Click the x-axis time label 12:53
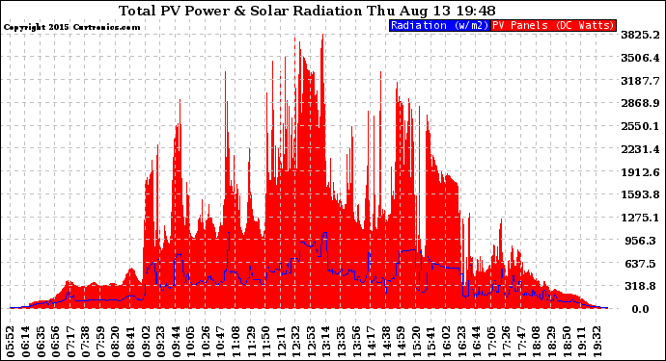This screenshot has height=361, width=666. tap(311, 342)
